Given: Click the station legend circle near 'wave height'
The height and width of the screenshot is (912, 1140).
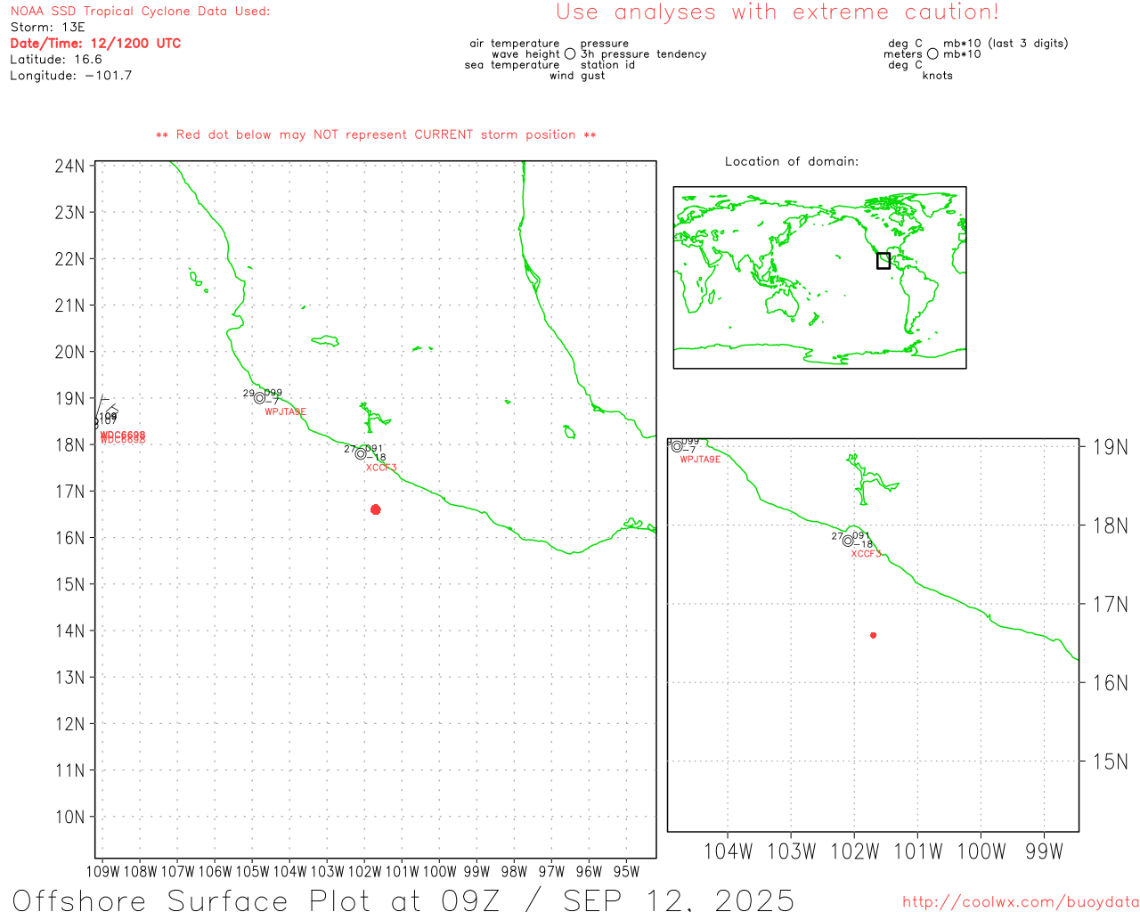Looking at the screenshot, I should [x=570, y=53].
